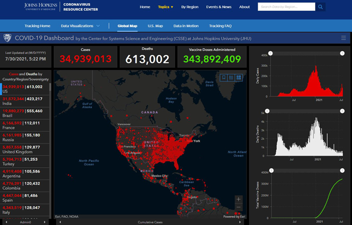Select Argentina row in country list
352x225 pixels.
point(25,174)
